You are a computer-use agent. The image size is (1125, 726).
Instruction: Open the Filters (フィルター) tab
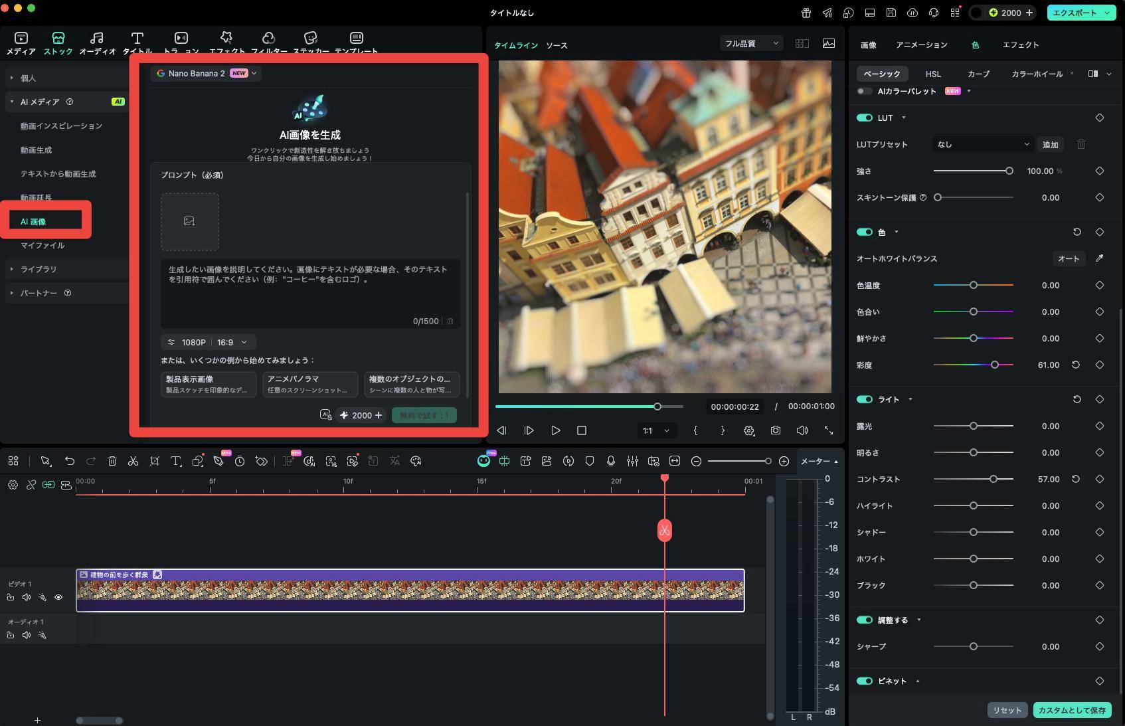[268, 43]
